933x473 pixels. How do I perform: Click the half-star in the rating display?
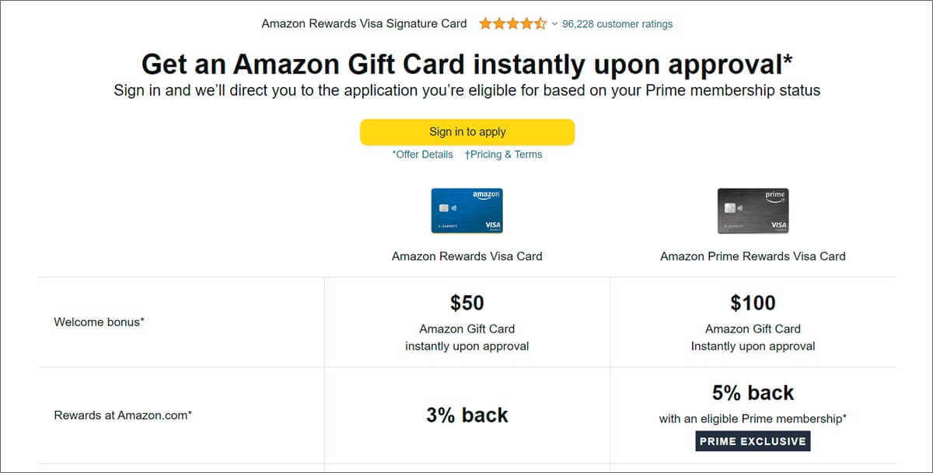point(541,23)
